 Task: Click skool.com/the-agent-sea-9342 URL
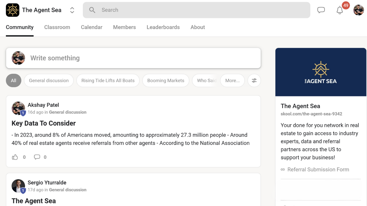point(311,114)
